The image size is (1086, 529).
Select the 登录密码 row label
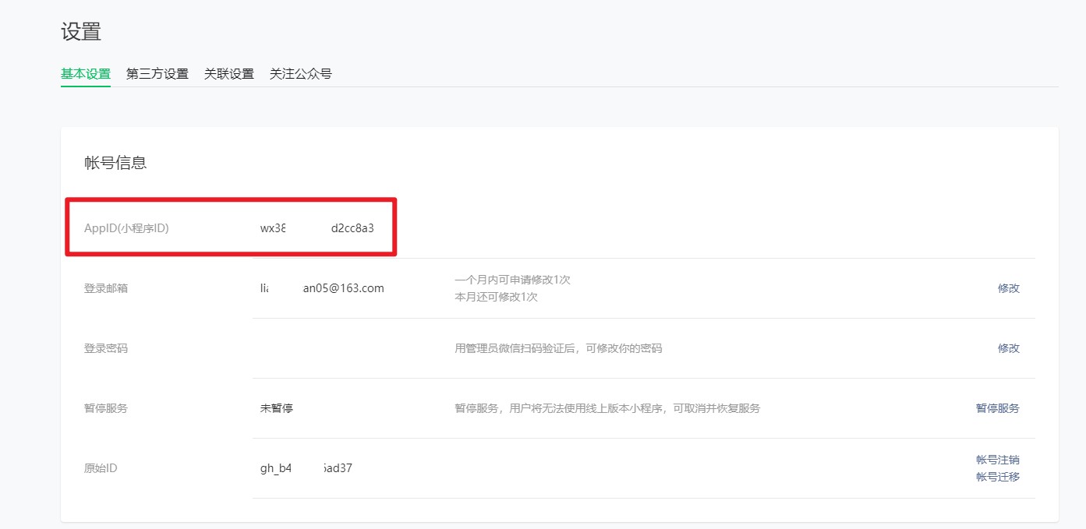pyautogui.click(x=106, y=348)
